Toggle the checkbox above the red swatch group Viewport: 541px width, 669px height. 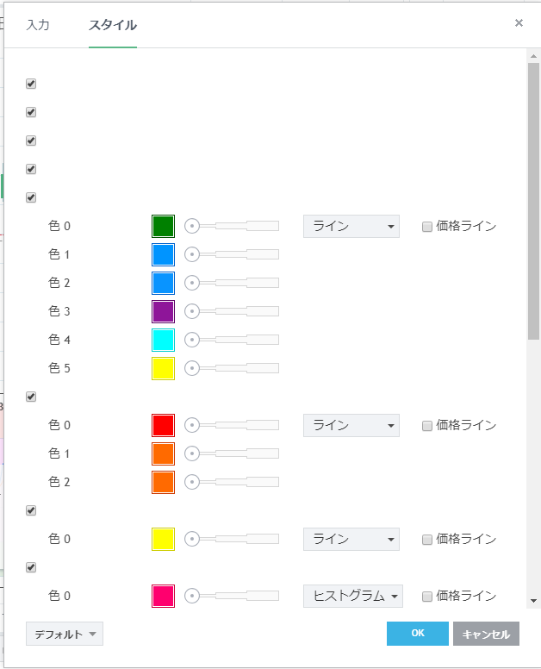pyautogui.click(x=31, y=397)
